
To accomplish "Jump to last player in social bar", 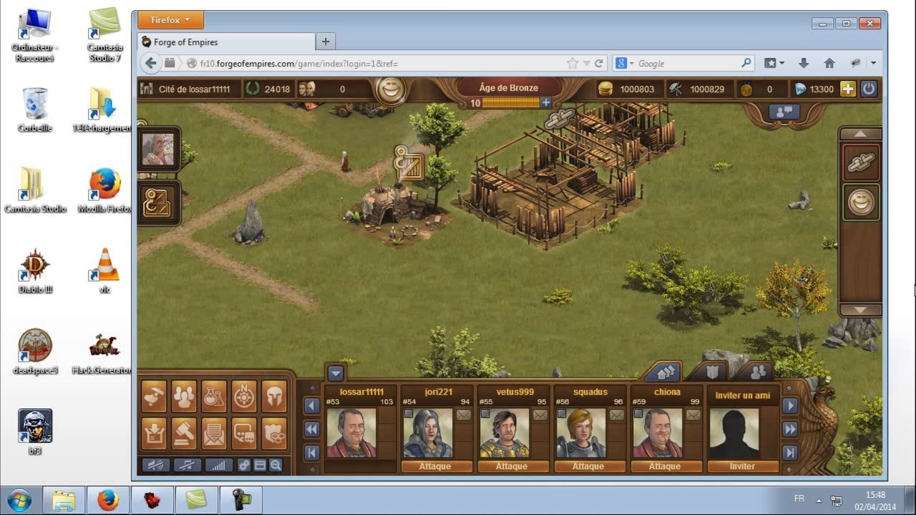I will (x=790, y=452).
